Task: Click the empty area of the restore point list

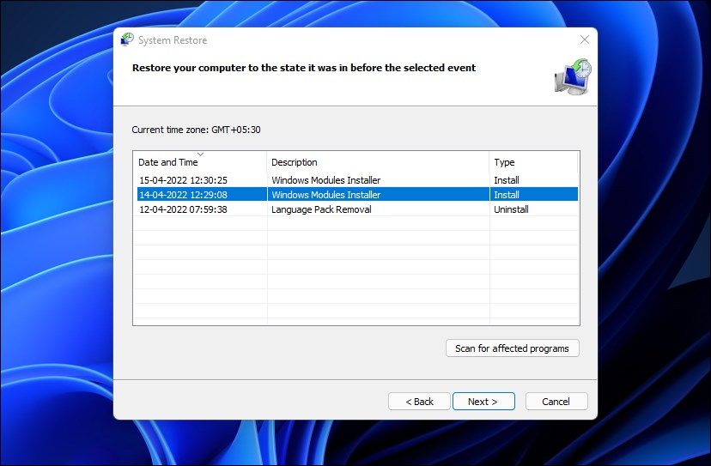Action: pos(355,275)
